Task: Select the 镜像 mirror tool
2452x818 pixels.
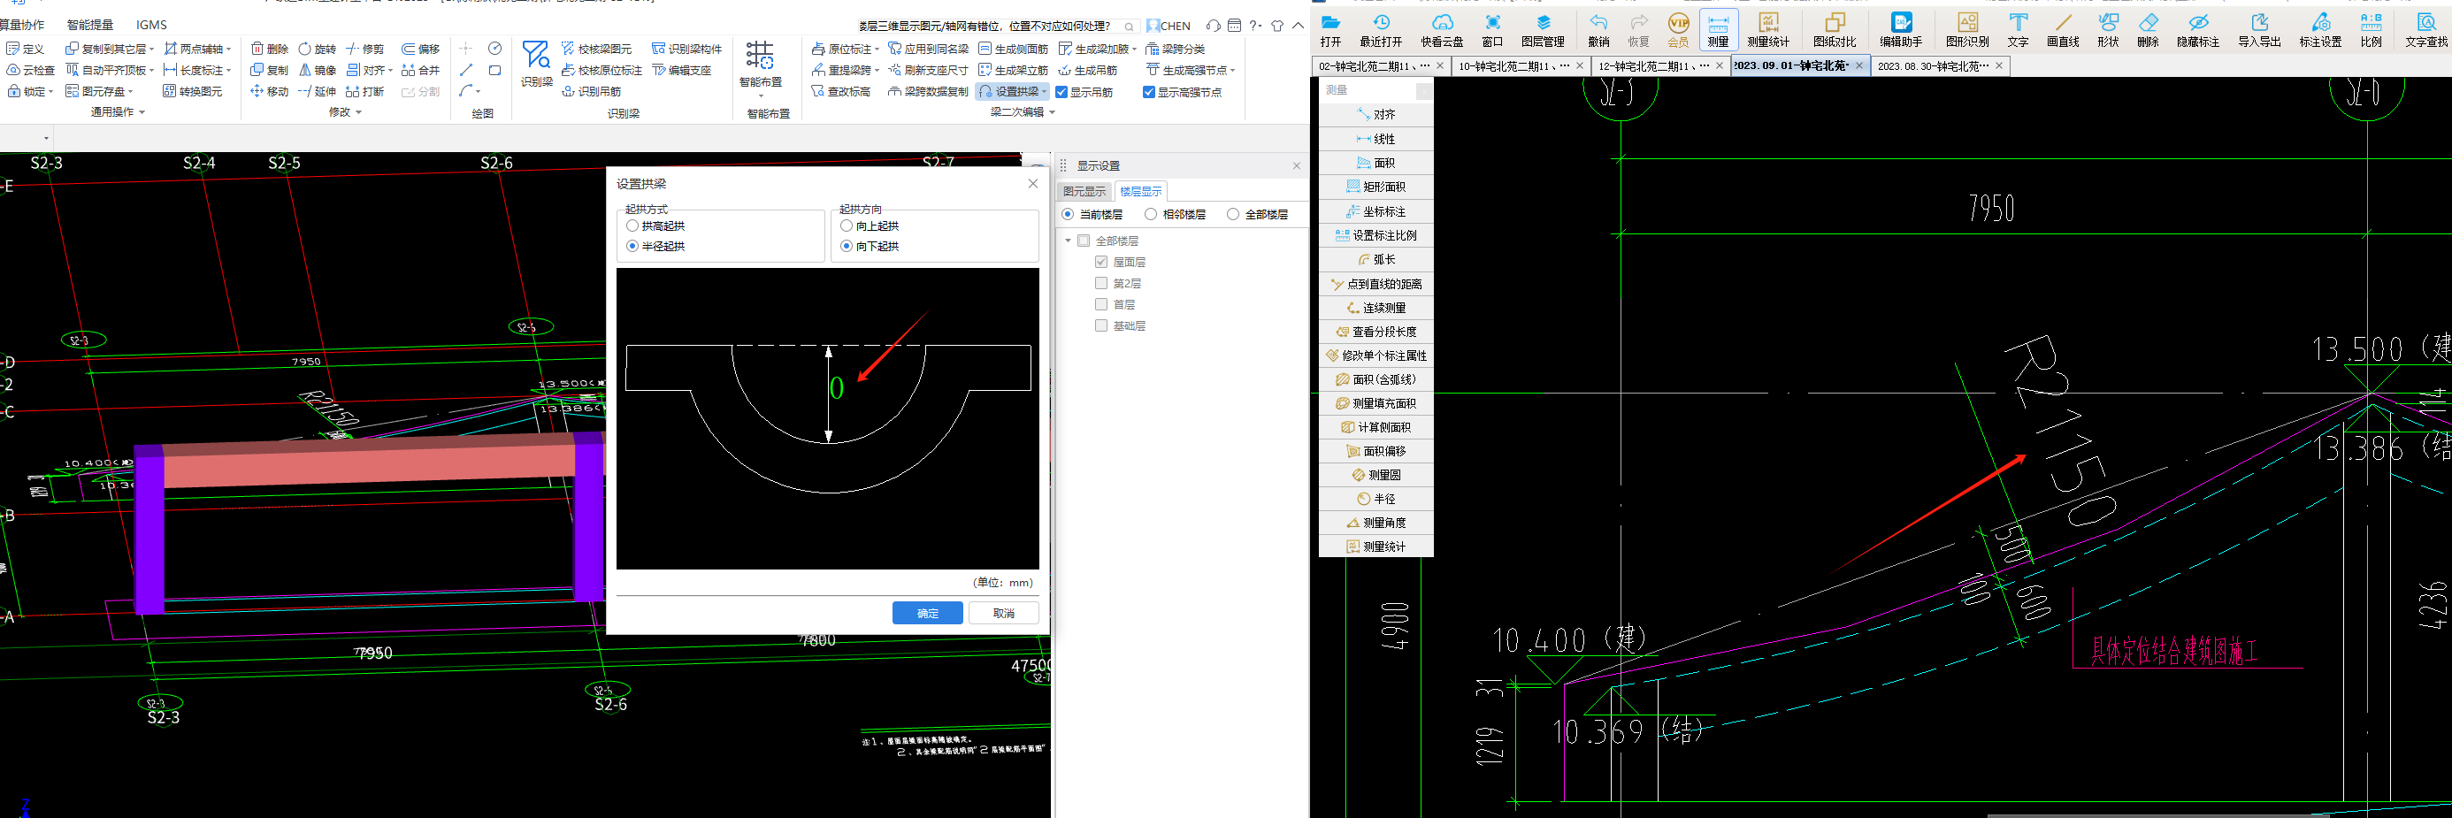Action: 317,70
